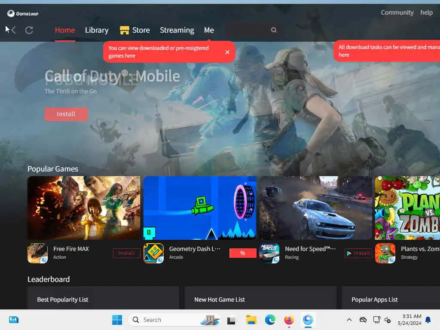Click the Geometry Dash download progress button
This screenshot has width=440, height=330.
pos(243,253)
